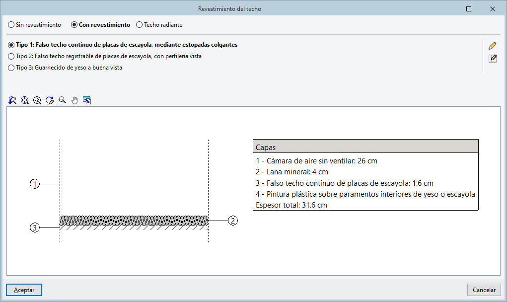
Task: Choose Tipo 3 guarnecido de yeso
Action: [x=11, y=68]
